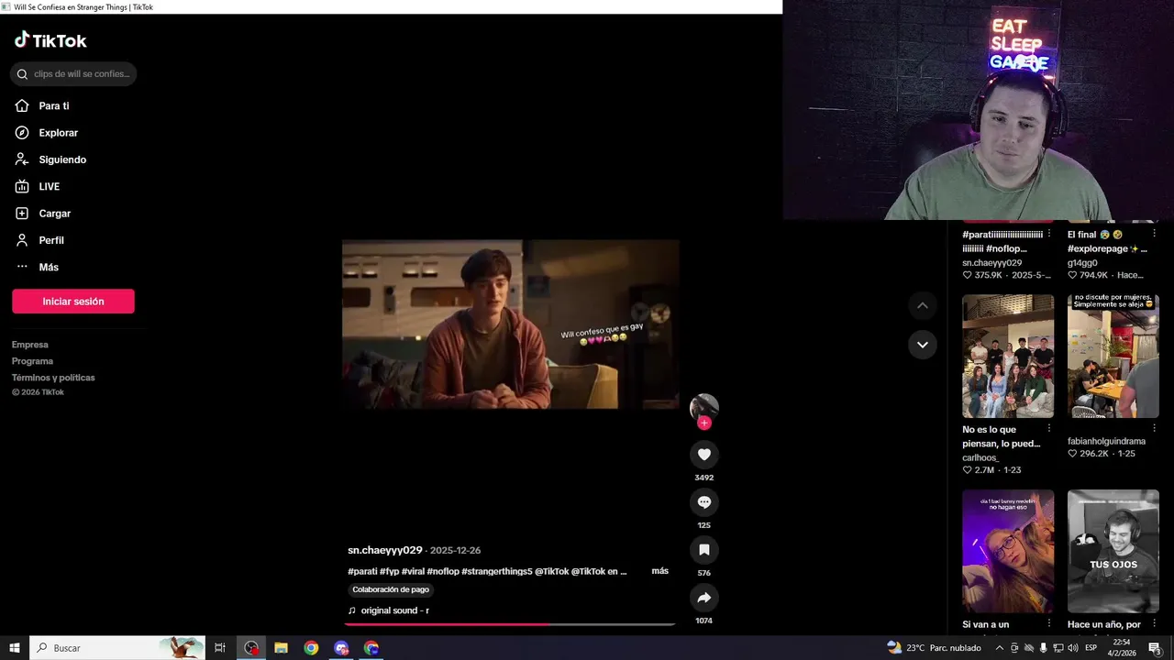The height and width of the screenshot is (660, 1174).
Task: Click the Windows taskbar Buscar box
Action: (x=117, y=648)
